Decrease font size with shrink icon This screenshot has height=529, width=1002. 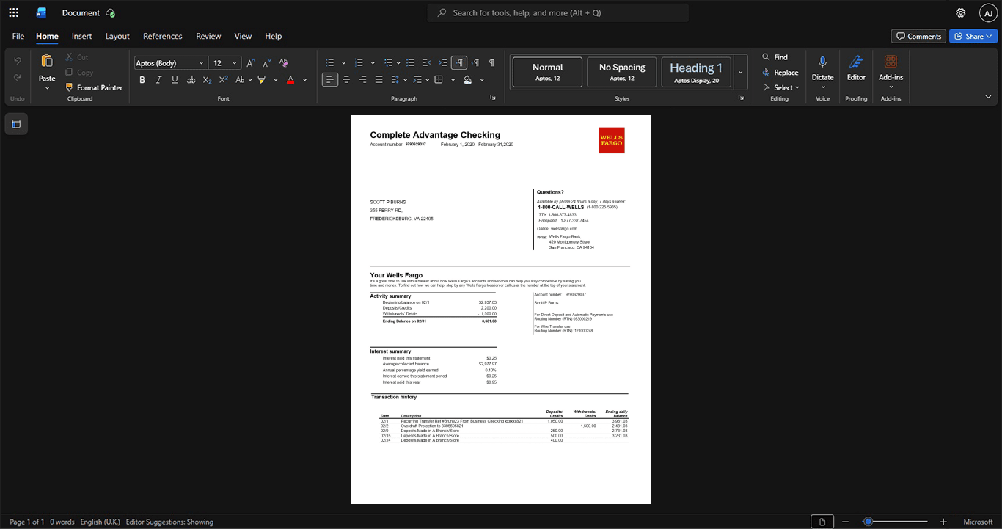[267, 63]
